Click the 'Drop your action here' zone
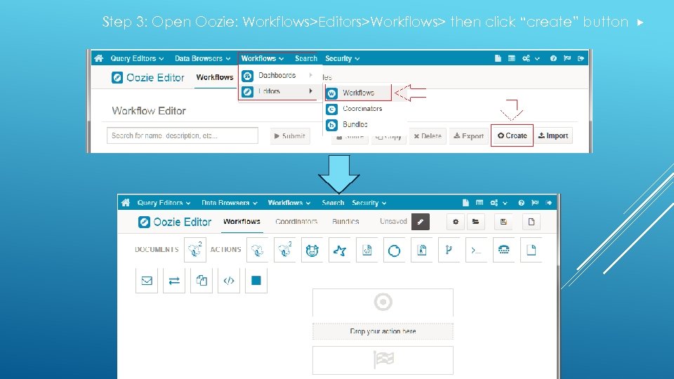Image resolution: width=674 pixels, height=379 pixels. click(x=383, y=331)
